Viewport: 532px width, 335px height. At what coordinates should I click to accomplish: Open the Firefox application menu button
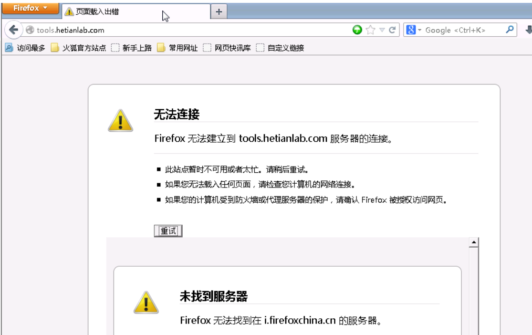[30, 8]
